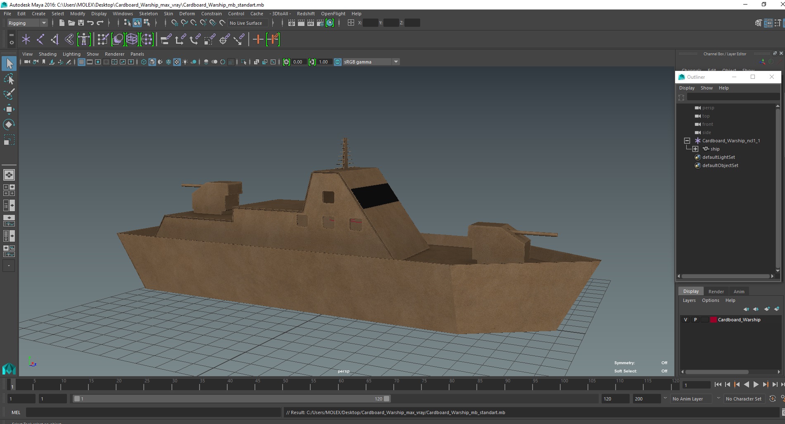Switch to the Render layer tab
The height and width of the screenshot is (424, 785).
click(x=716, y=291)
